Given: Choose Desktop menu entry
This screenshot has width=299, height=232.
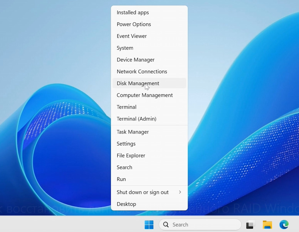Looking at the screenshot, I should click(x=149, y=204).
